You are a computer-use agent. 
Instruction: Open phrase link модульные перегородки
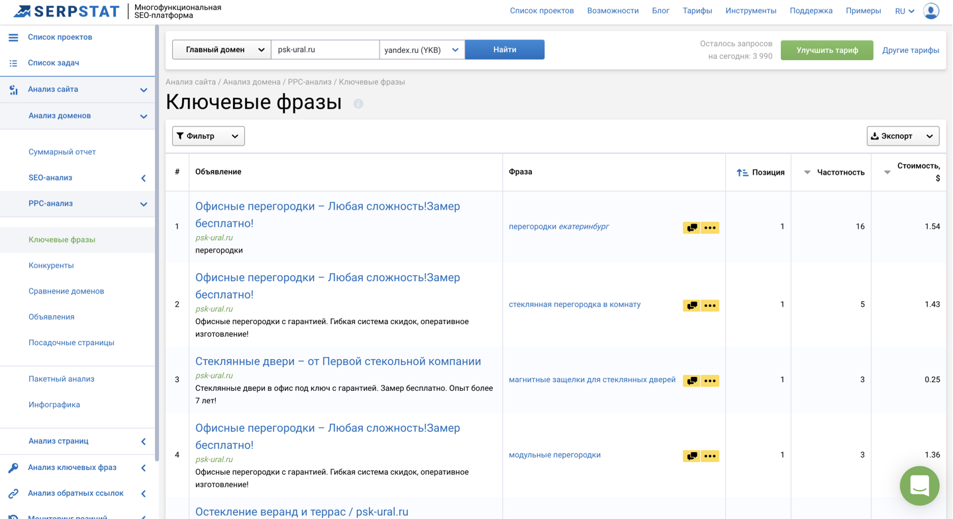point(554,456)
